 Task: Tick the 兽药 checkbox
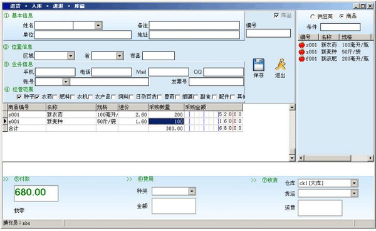(159, 97)
